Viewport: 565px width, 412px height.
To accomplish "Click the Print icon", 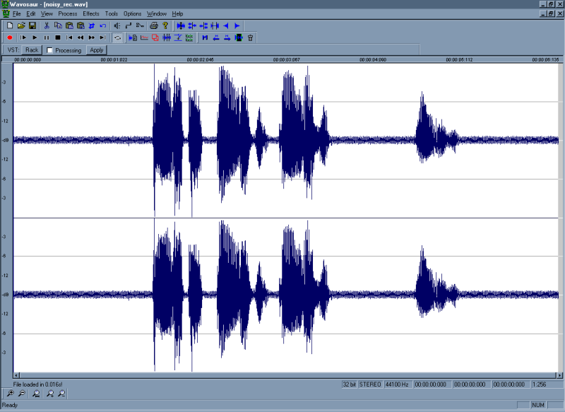I will 153,25.
